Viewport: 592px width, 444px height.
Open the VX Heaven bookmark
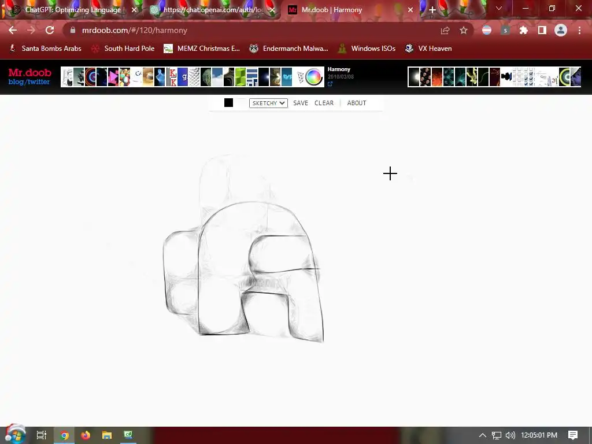pos(428,49)
